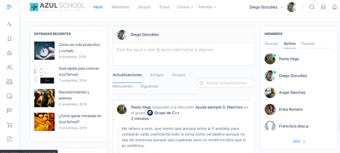Click Angel Sánchez's avatar
This screenshot has height=153, width=340.
pyautogui.click(x=270, y=93)
